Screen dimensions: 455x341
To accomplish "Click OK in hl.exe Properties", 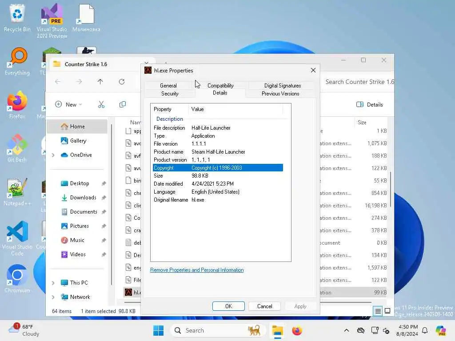I will pyautogui.click(x=229, y=306).
